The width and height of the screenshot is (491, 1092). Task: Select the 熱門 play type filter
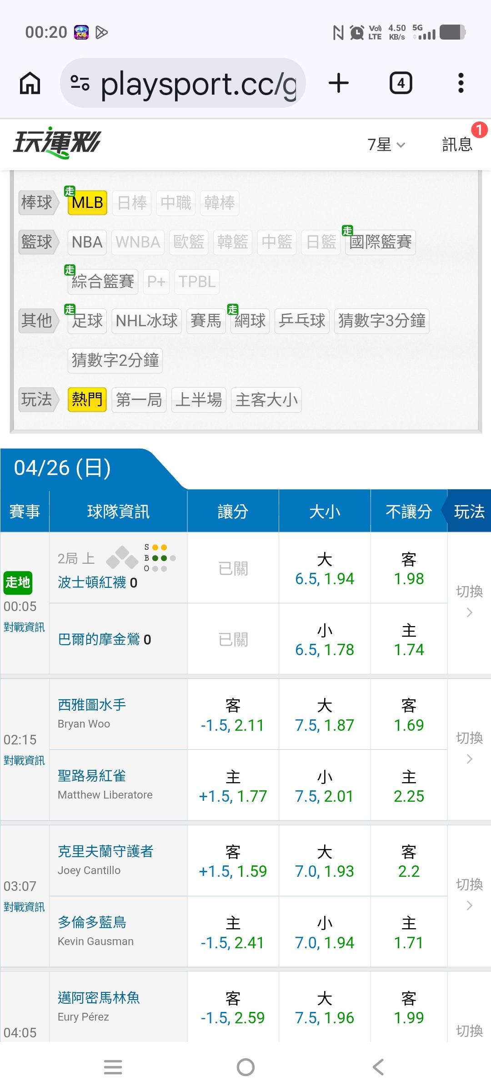pos(87,400)
